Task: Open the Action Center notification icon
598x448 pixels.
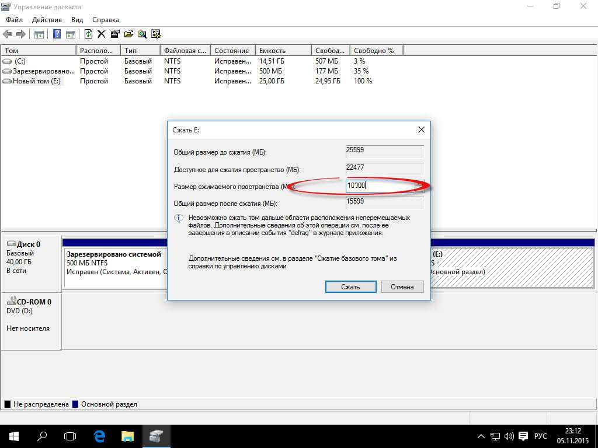Action: point(524,436)
